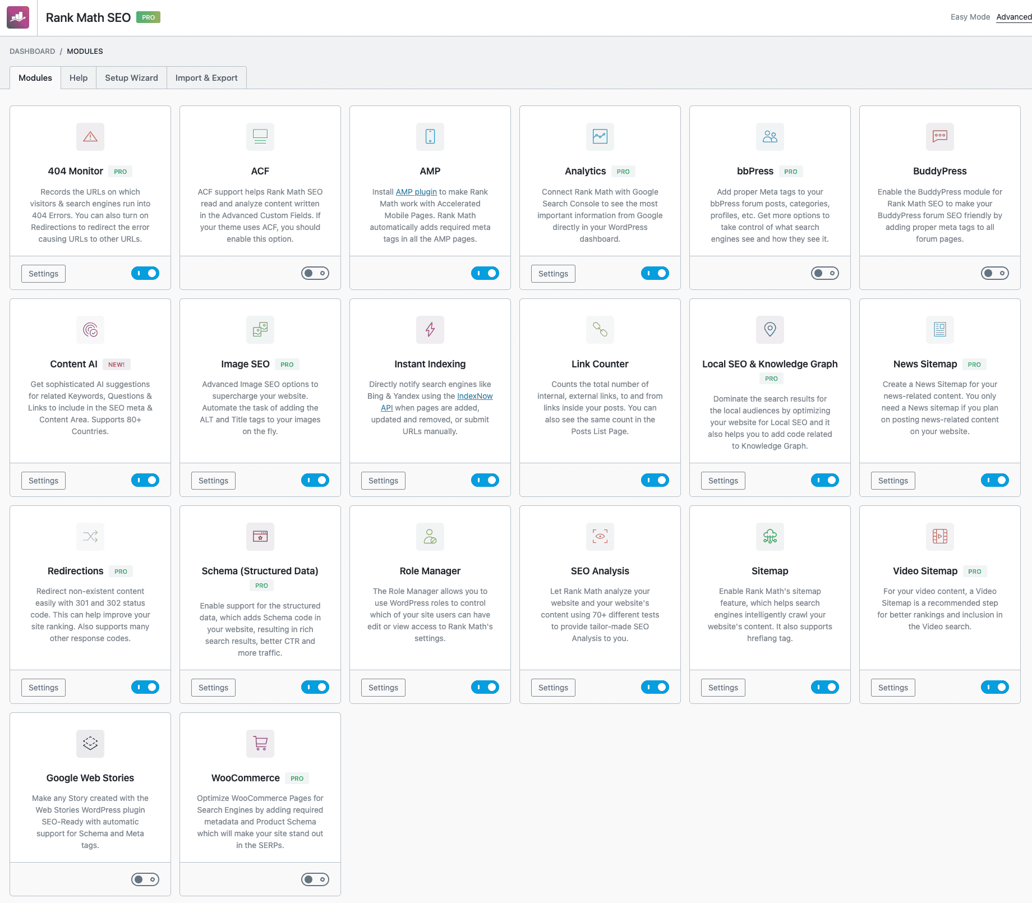
Task: Turn off the AMP module toggle
Action: coord(485,273)
